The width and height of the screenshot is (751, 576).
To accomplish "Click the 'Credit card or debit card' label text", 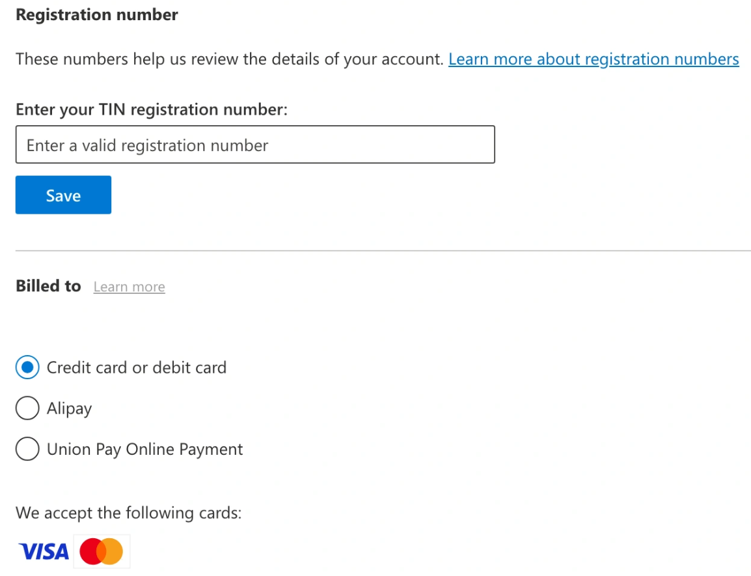I will [x=137, y=367].
